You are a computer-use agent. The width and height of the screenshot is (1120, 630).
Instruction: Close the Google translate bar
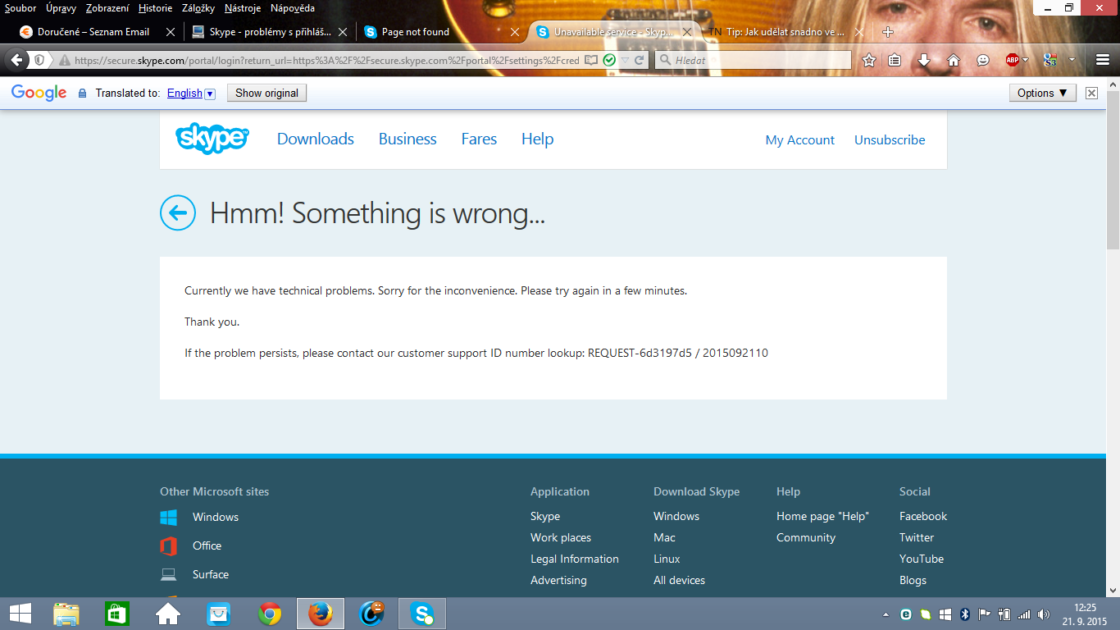click(x=1091, y=93)
